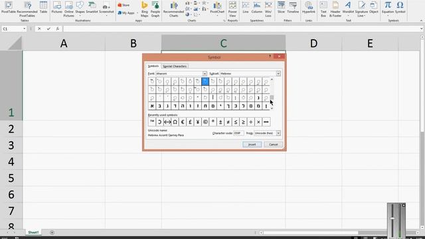Select row 5 header
Viewport: 425px width, 239px height.
[11, 178]
